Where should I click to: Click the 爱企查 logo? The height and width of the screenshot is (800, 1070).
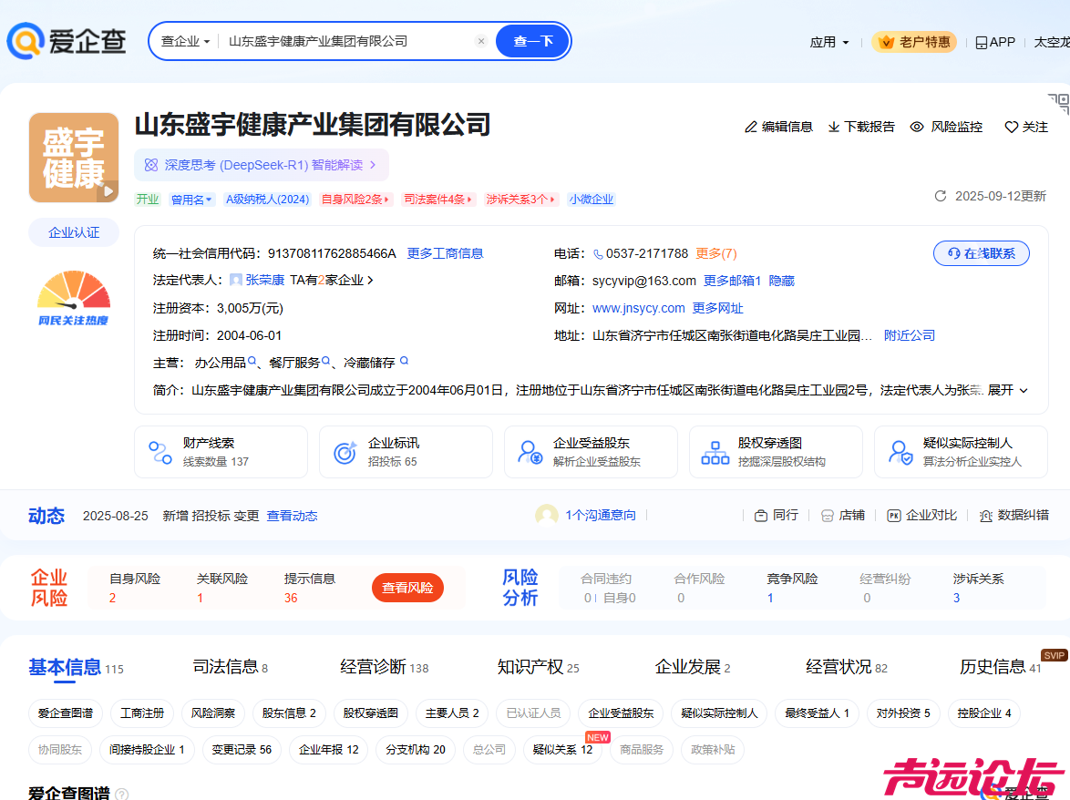67,41
